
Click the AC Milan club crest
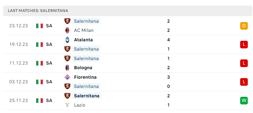[67, 30]
